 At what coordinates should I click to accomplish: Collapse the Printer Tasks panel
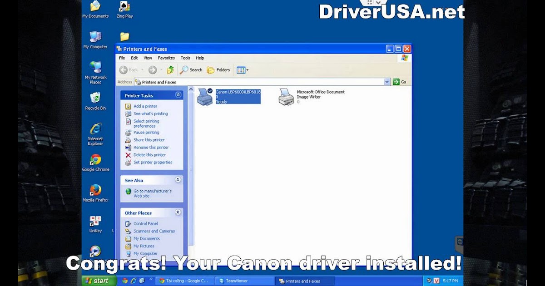point(178,95)
